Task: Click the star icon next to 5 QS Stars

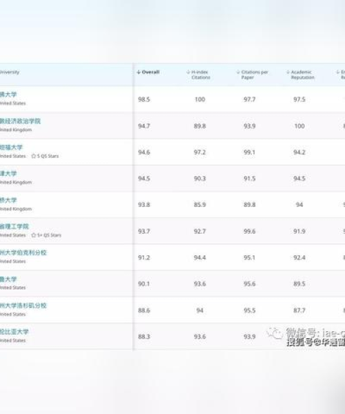Action: 34,156
